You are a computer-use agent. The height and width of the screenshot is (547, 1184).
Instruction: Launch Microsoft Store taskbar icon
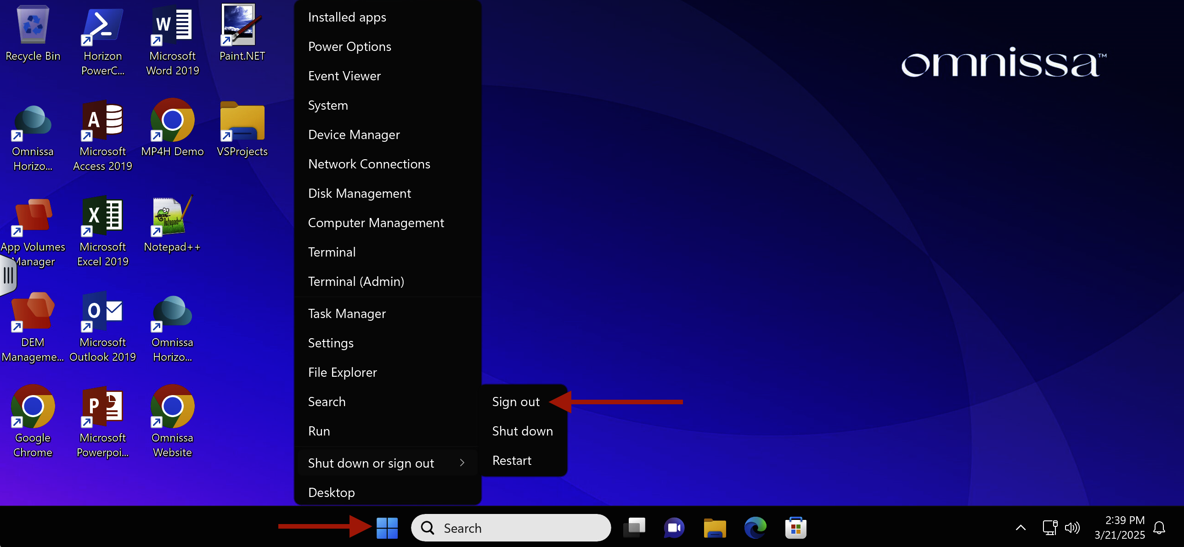[x=795, y=528]
